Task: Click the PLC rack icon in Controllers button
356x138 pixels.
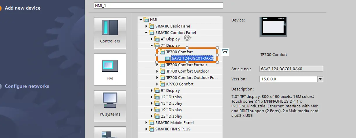Action: [110, 28]
